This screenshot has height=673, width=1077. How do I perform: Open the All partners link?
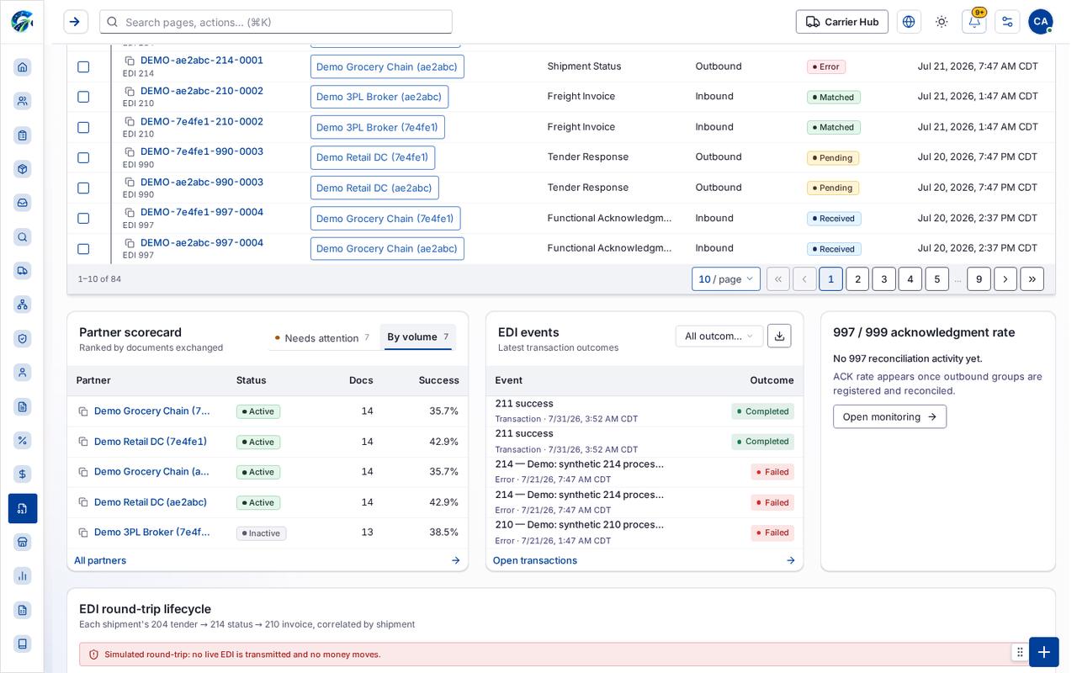[100, 560]
